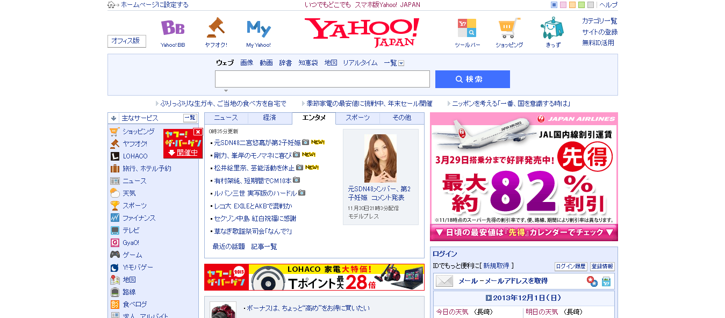The width and height of the screenshot is (725, 318).
Task: Click the ログイン履歴 button
Action: (x=571, y=266)
